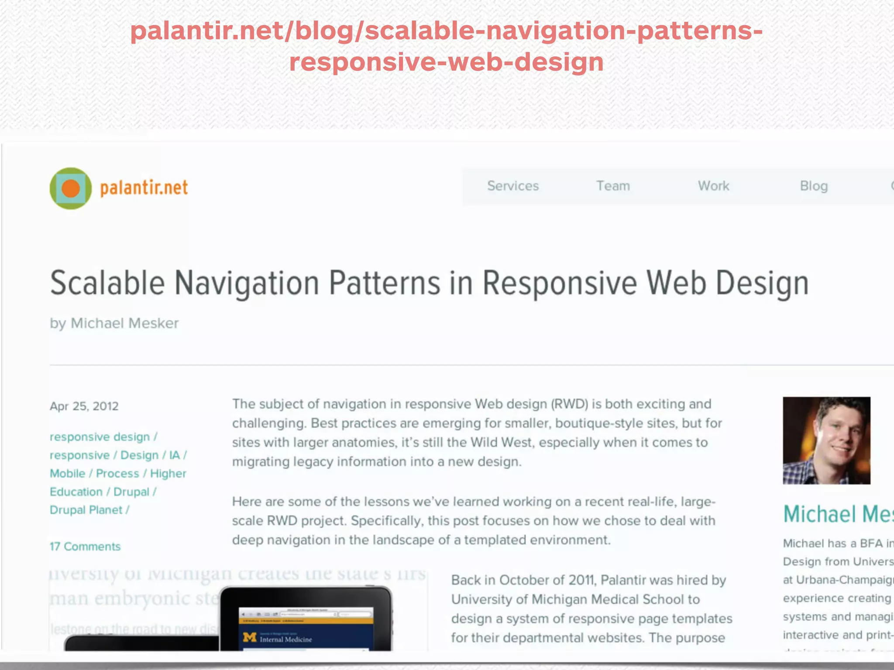894x670 pixels.
Task: Jump to the 17 Comments link
Action: [85, 547]
